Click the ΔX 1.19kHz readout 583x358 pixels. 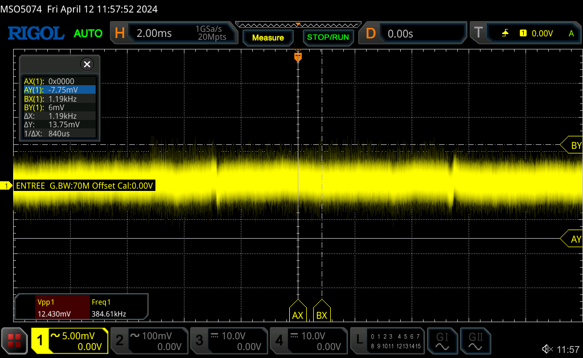coord(59,116)
